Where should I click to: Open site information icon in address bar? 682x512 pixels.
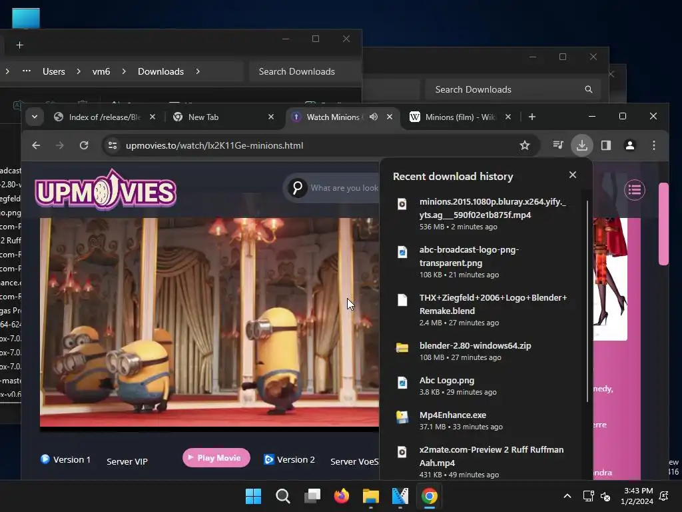pos(113,145)
